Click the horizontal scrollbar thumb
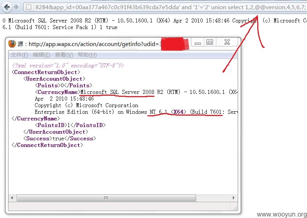The height and width of the screenshot is (218, 307). tap(106, 198)
